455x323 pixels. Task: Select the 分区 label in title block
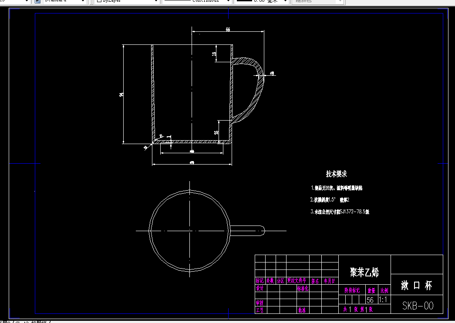280,281
